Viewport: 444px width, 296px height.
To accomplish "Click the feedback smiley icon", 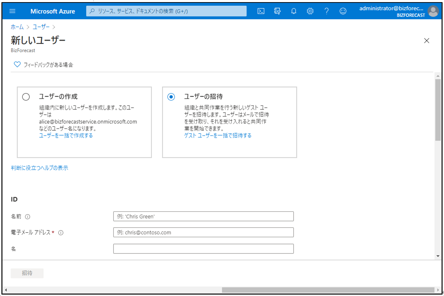I will click(x=343, y=11).
